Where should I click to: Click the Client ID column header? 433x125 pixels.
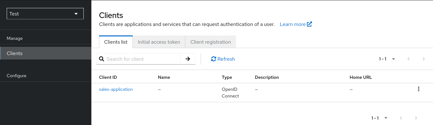point(108,77)
